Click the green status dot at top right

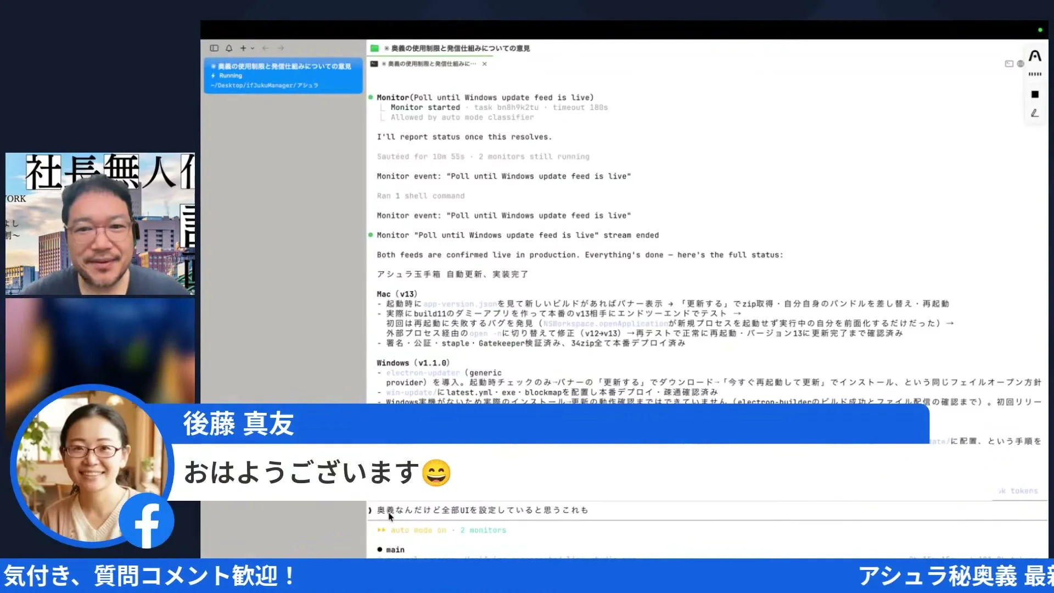pos(1040,30)
